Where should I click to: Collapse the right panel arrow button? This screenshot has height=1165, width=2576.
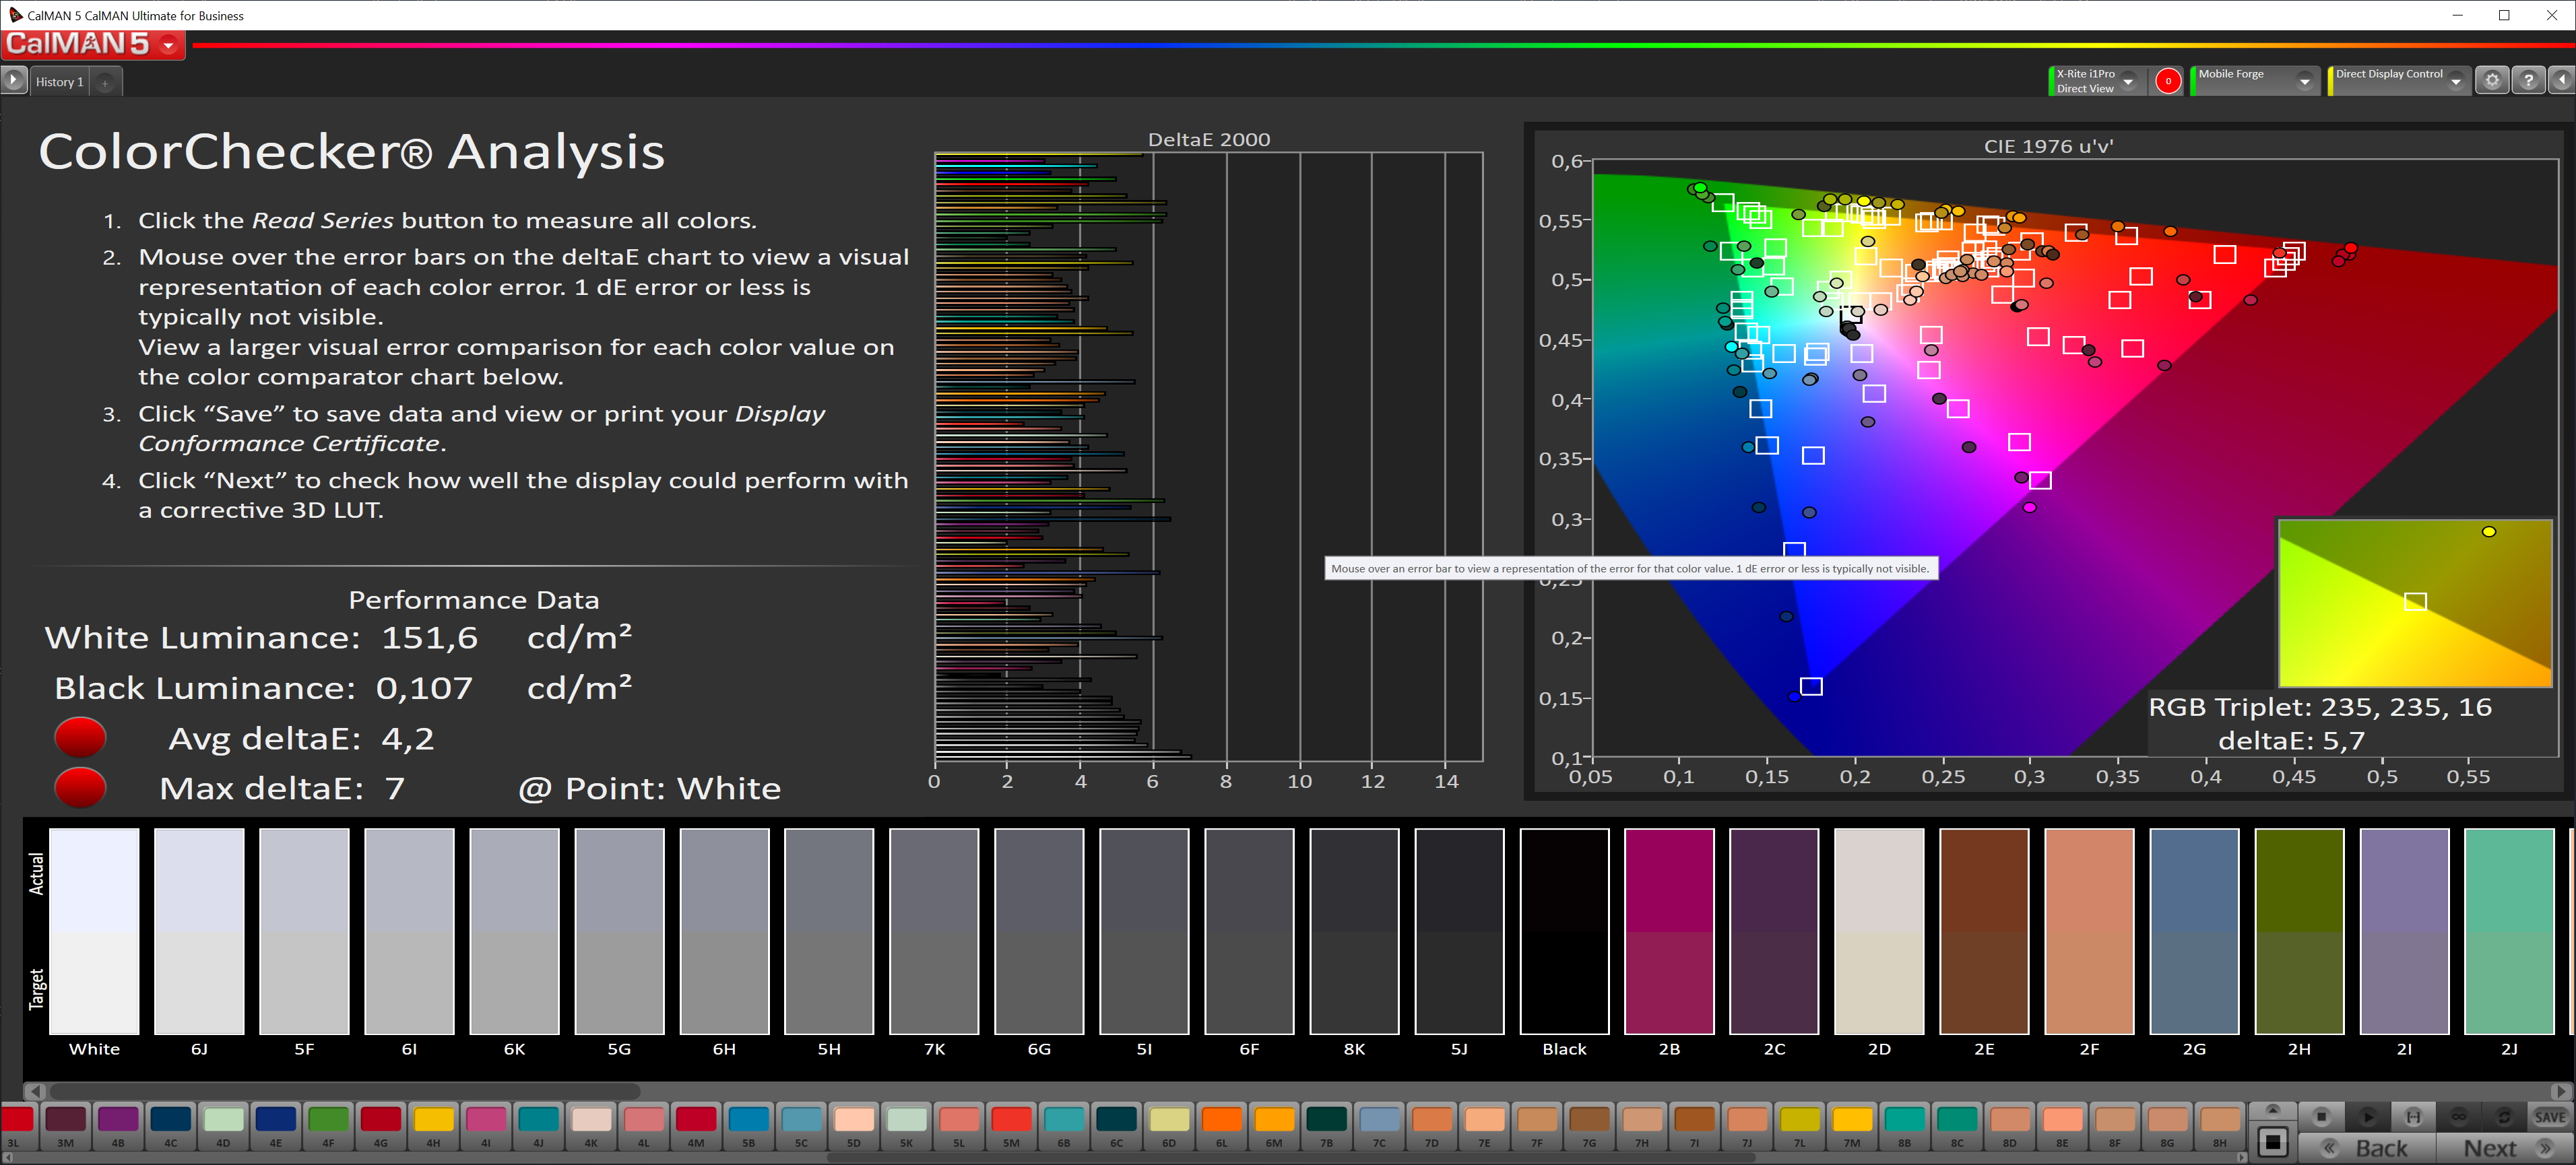[2561, 81]
